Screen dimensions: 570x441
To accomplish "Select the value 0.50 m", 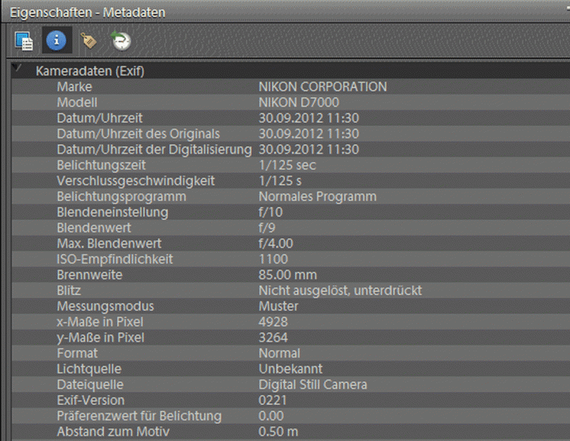I will [278, 431].
